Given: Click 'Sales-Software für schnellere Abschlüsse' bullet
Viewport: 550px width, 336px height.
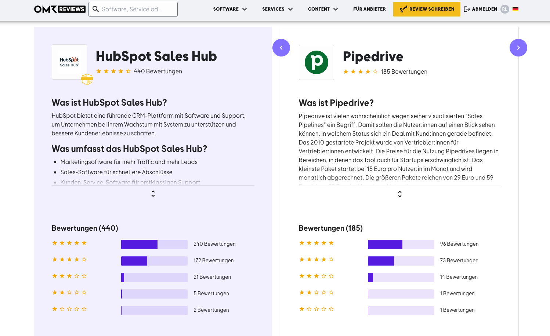Looking at the screenshot, I should pyautogui.click(x=116, y=172).
